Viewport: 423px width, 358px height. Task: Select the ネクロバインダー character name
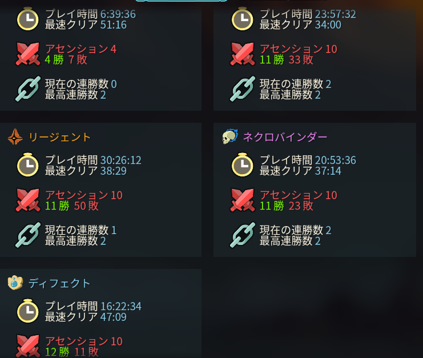(285, 137)
